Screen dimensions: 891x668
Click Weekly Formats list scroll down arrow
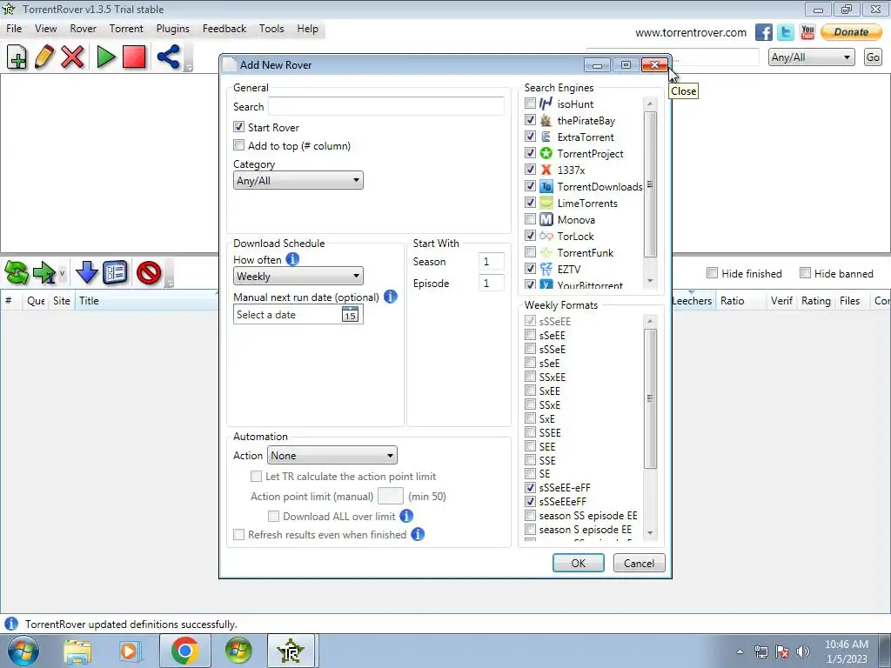point(650,533)
